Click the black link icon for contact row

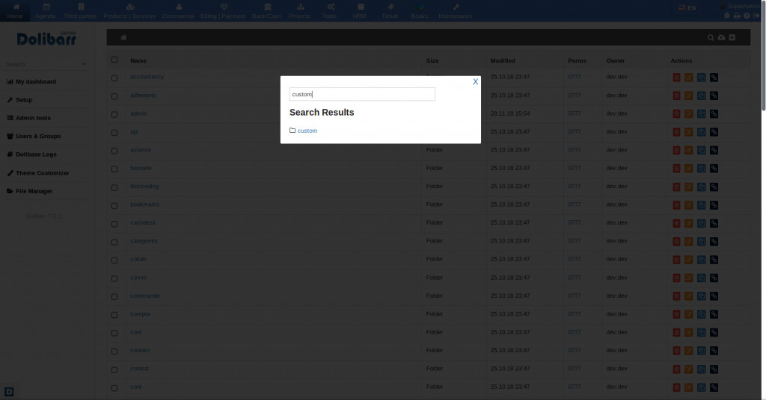(x=714, y=351)
